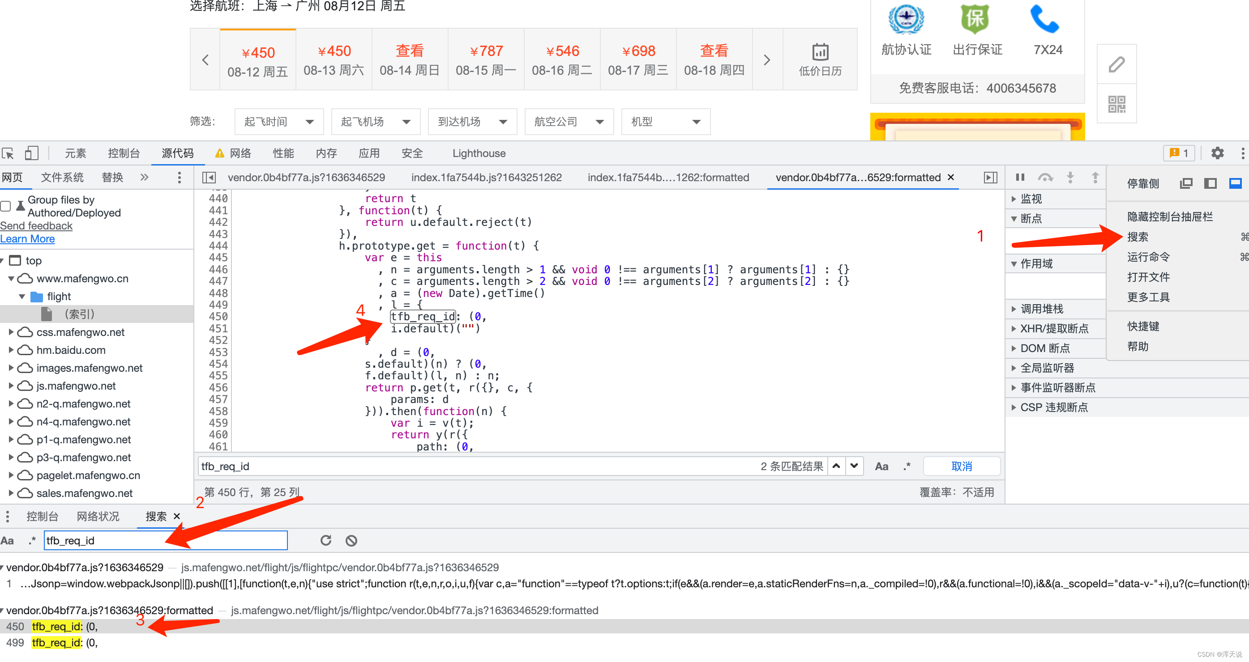Screen dimensions: 1249x662
Task: Toggle the debugger sidebar icon at the end of the file tabs
Action: (991, 178)
